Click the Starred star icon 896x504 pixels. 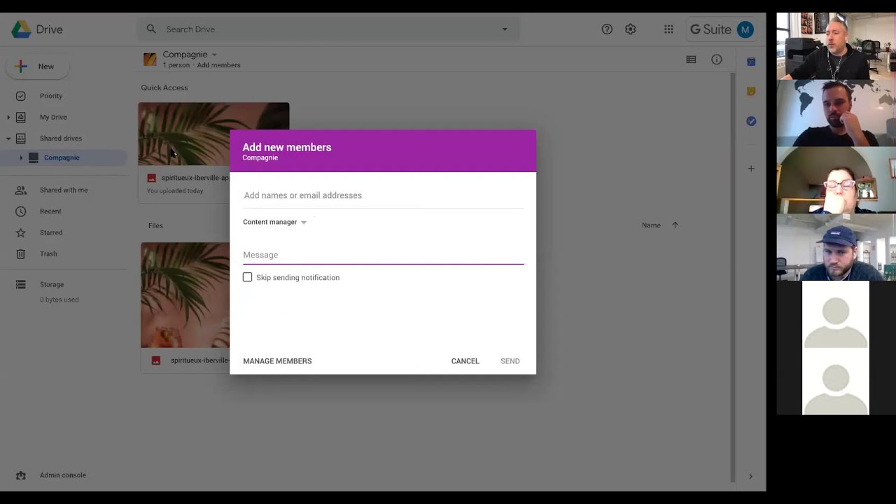[x=20, y=232]
